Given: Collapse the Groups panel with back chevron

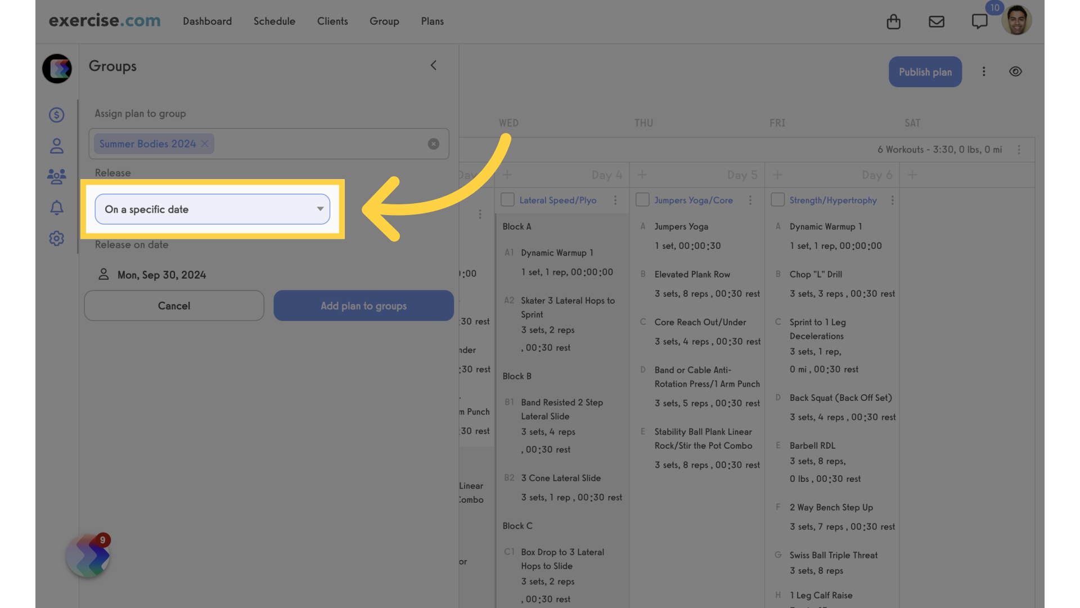Looking at the screenshot, I should pos(433,65).
